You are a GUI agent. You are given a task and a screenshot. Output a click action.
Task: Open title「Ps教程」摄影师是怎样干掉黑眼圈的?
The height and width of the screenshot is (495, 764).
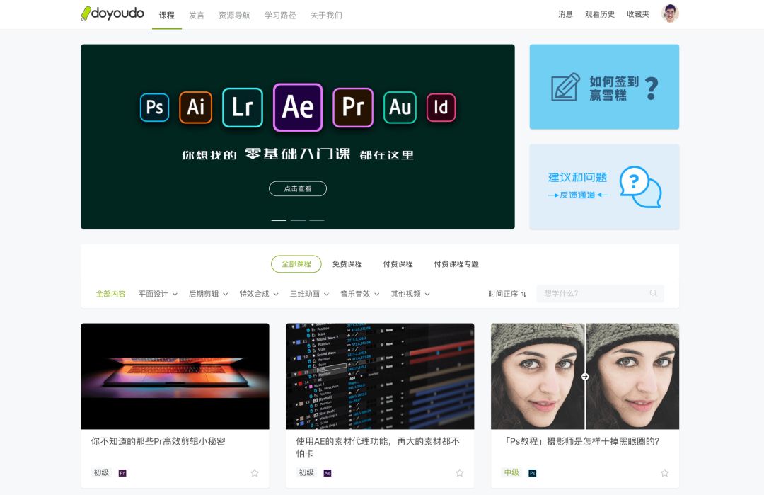(580, 441)
